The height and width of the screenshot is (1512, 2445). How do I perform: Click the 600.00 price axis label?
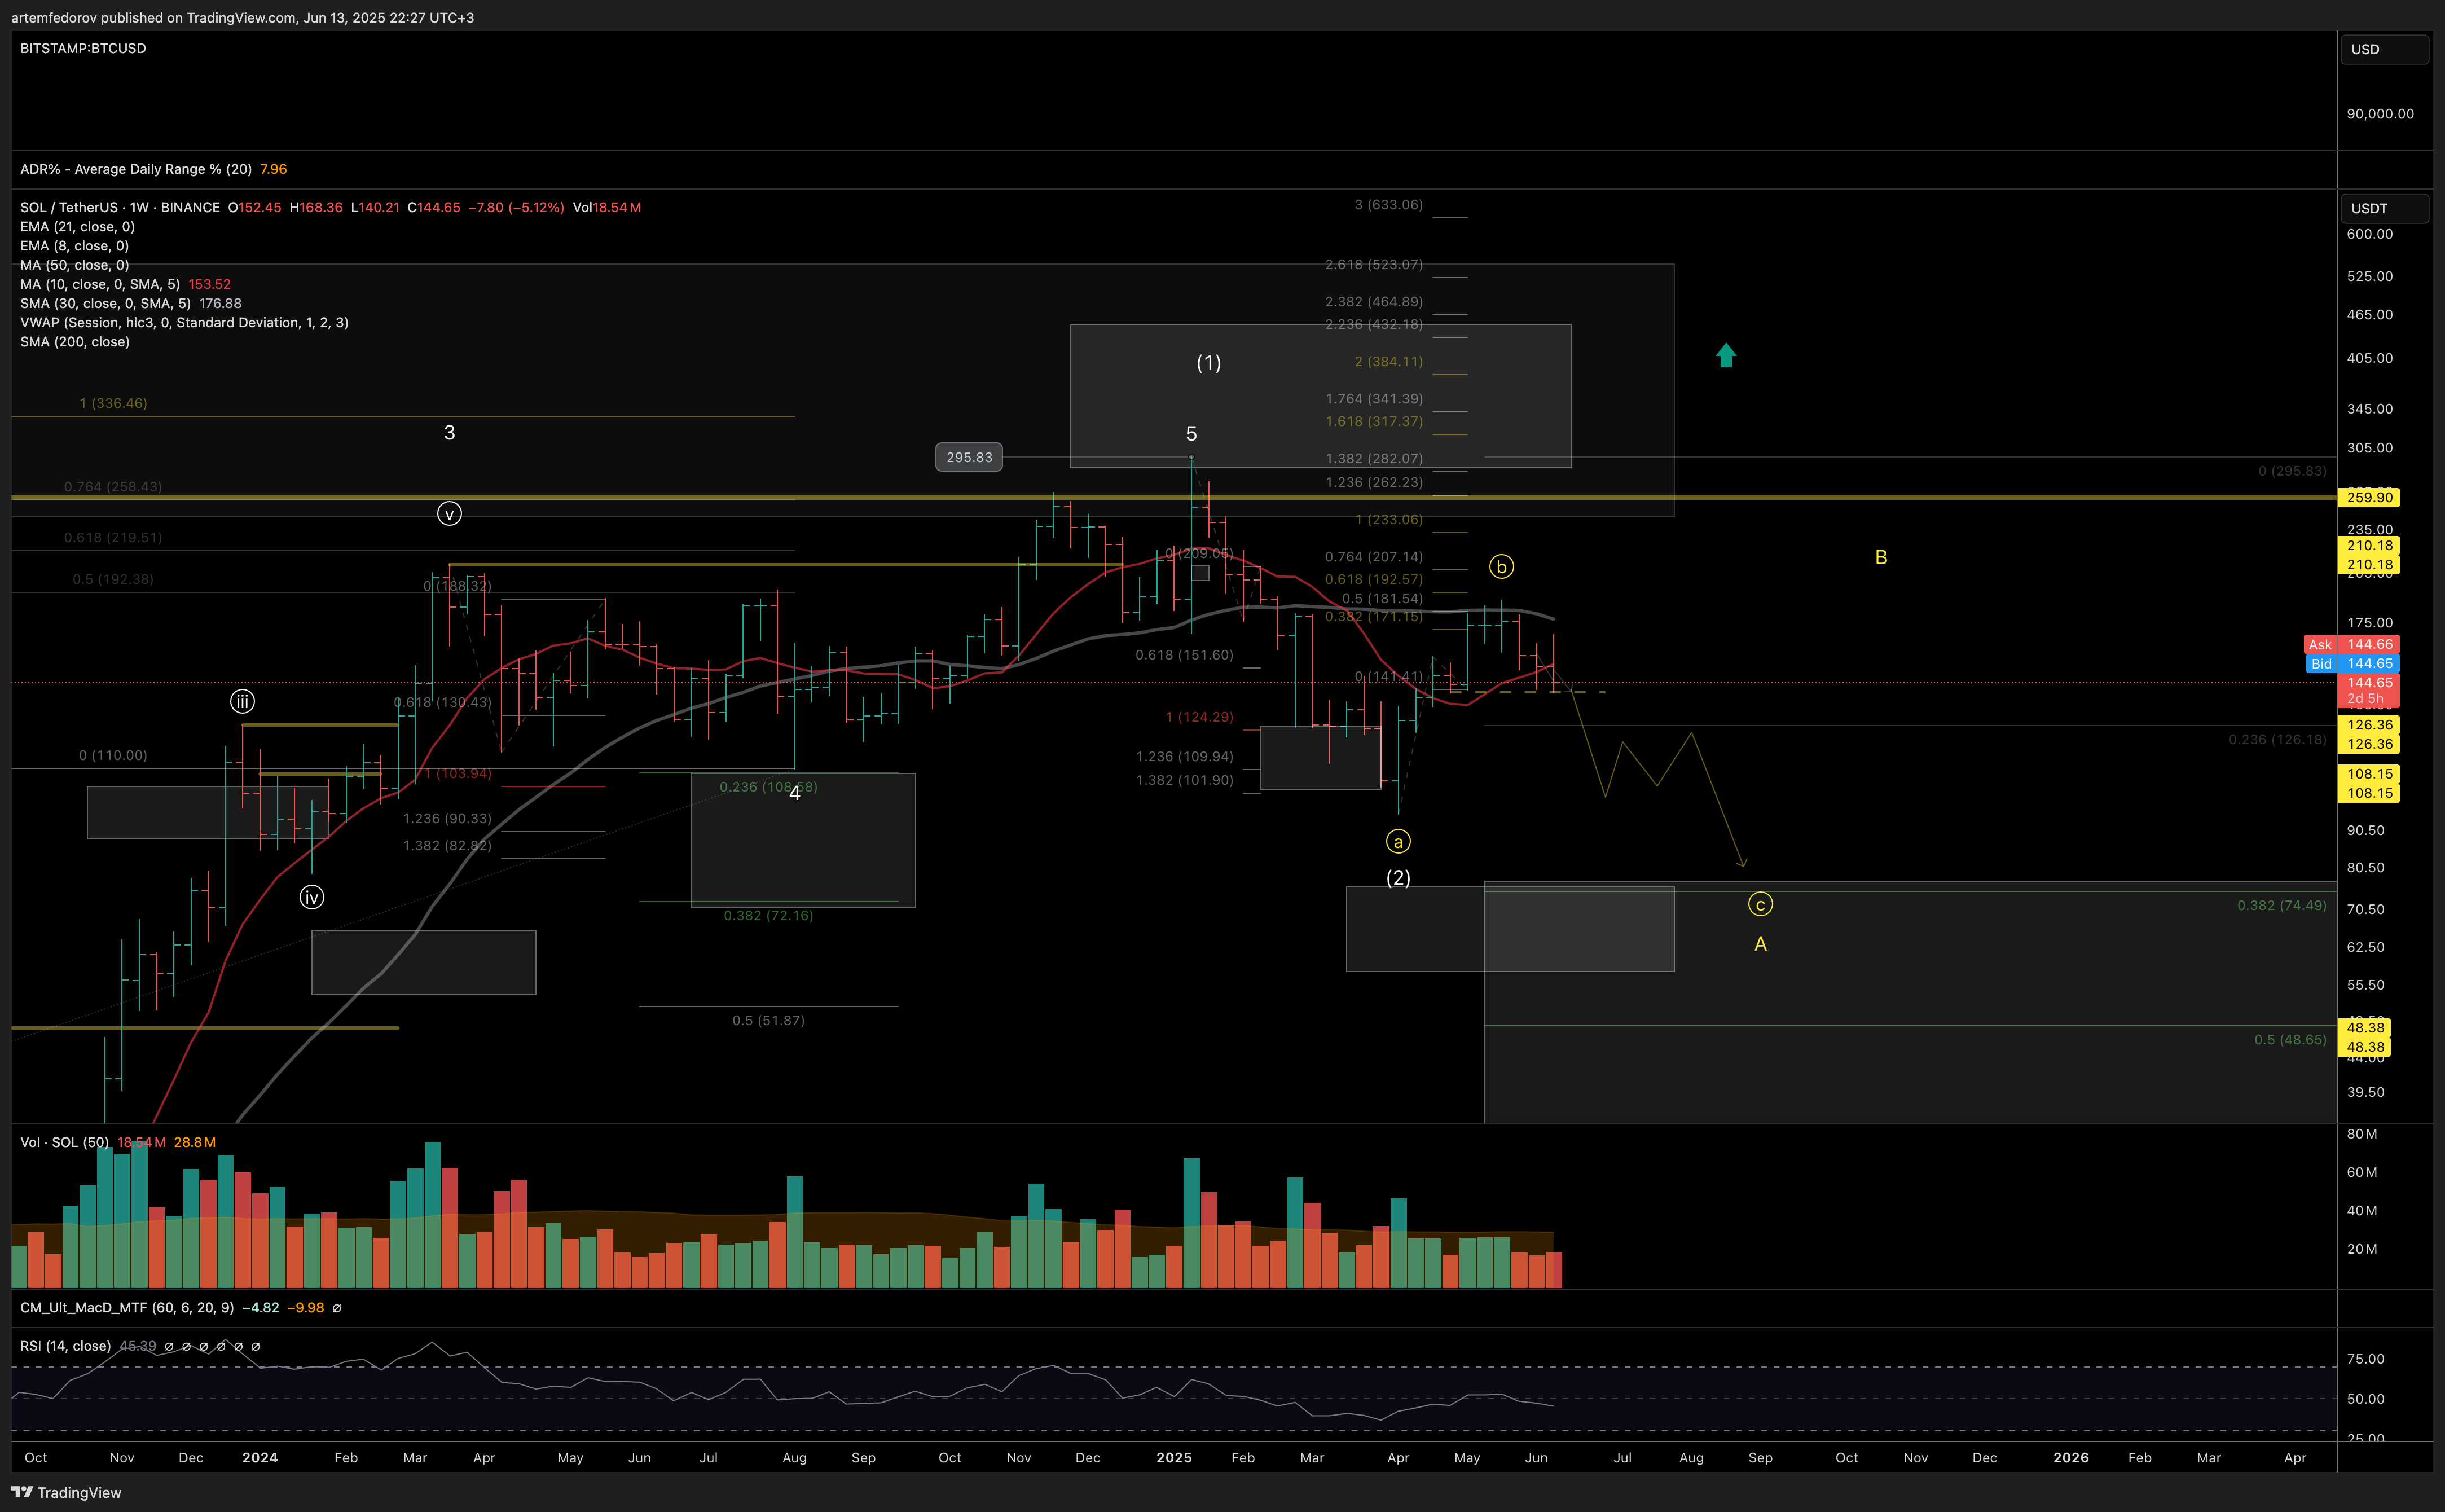pyautogui.click(x=2369, y=234)
